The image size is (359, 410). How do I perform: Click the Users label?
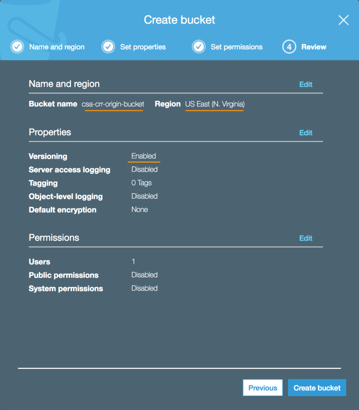pos(39,262)
